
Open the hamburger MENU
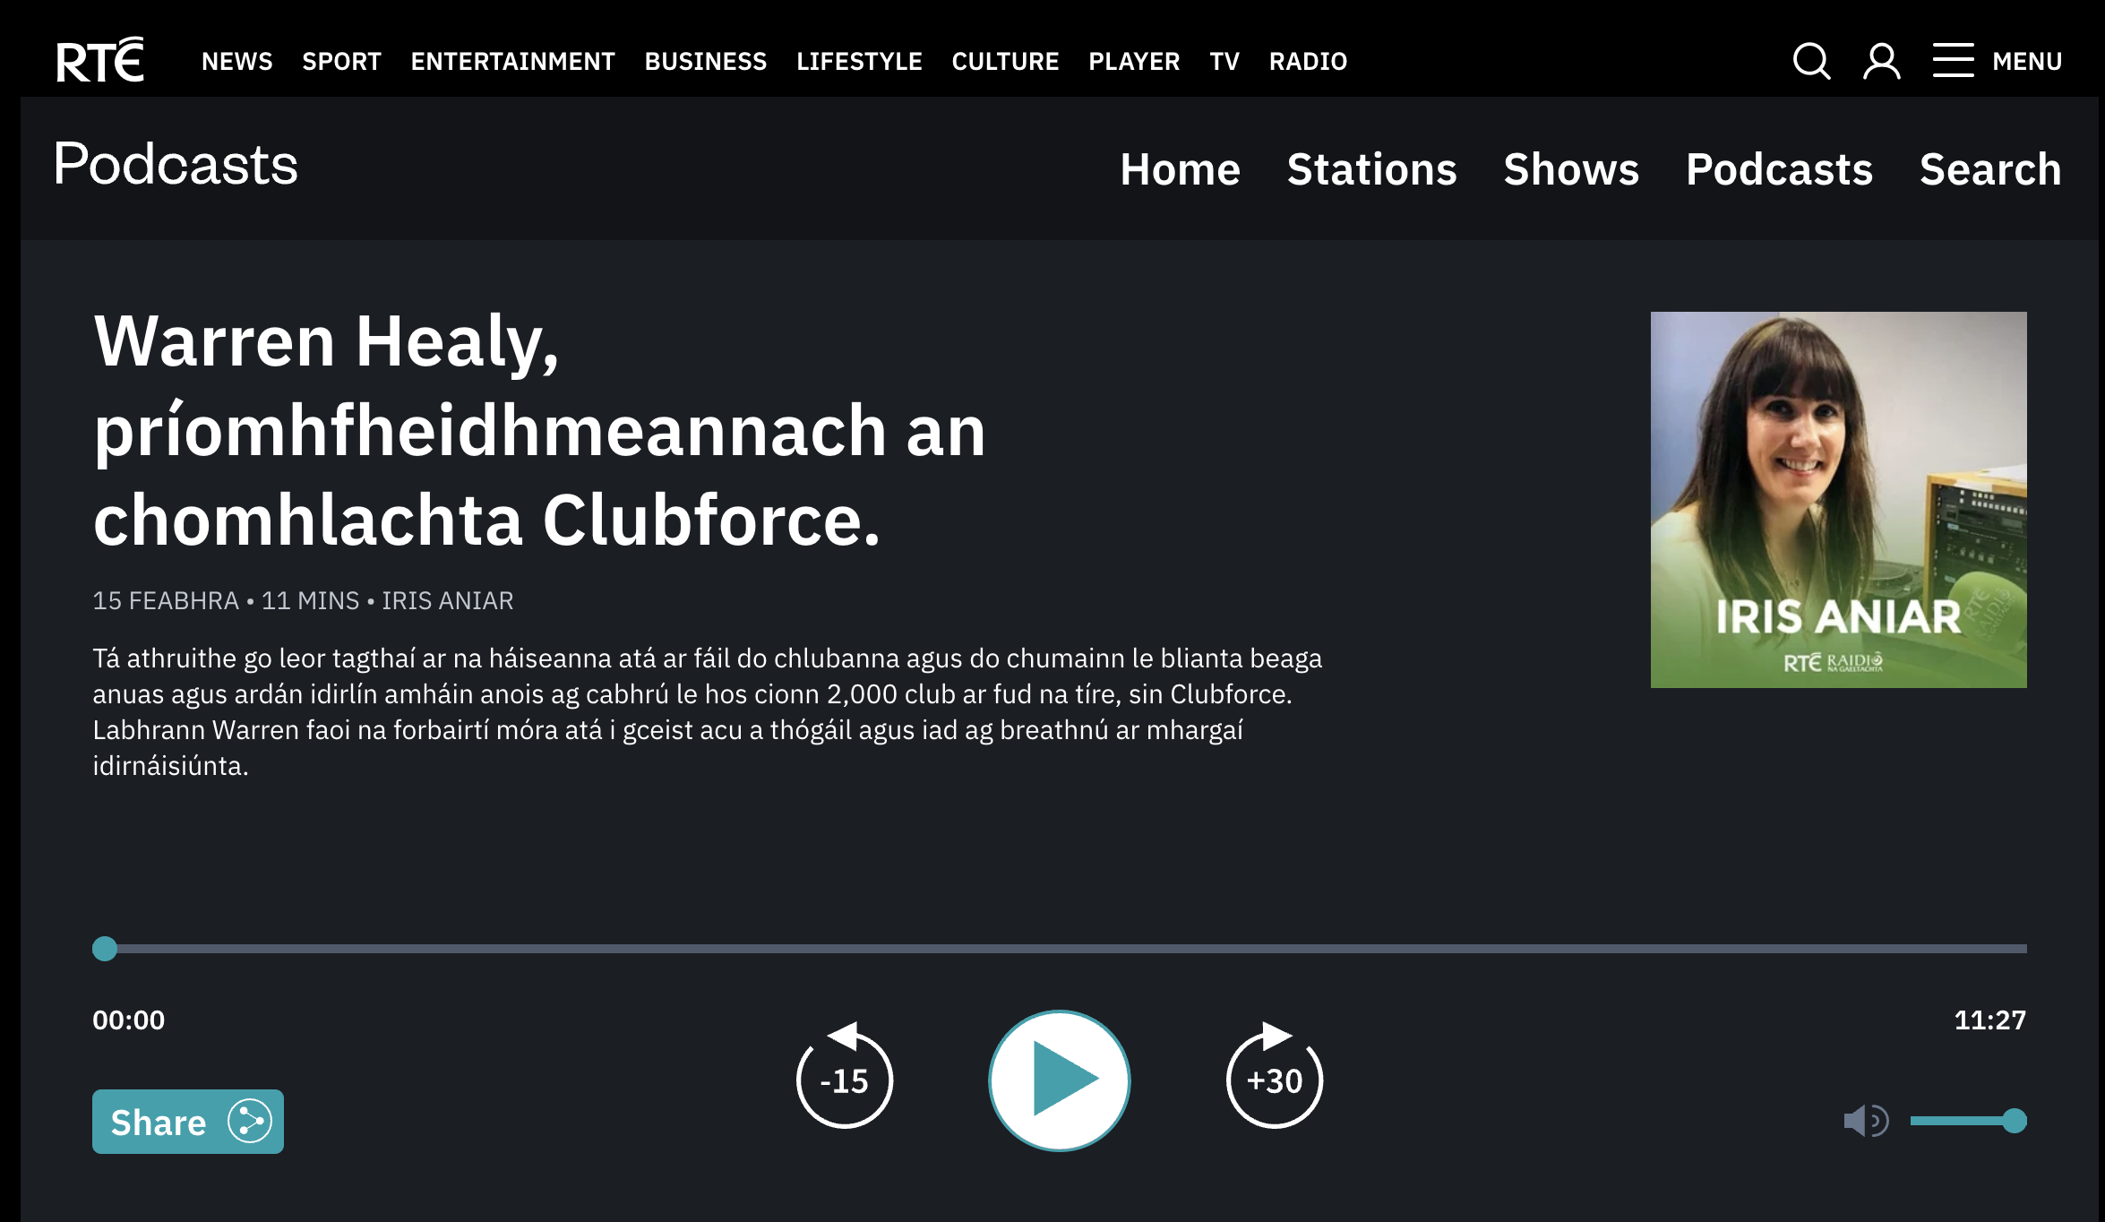point(1997,61)
